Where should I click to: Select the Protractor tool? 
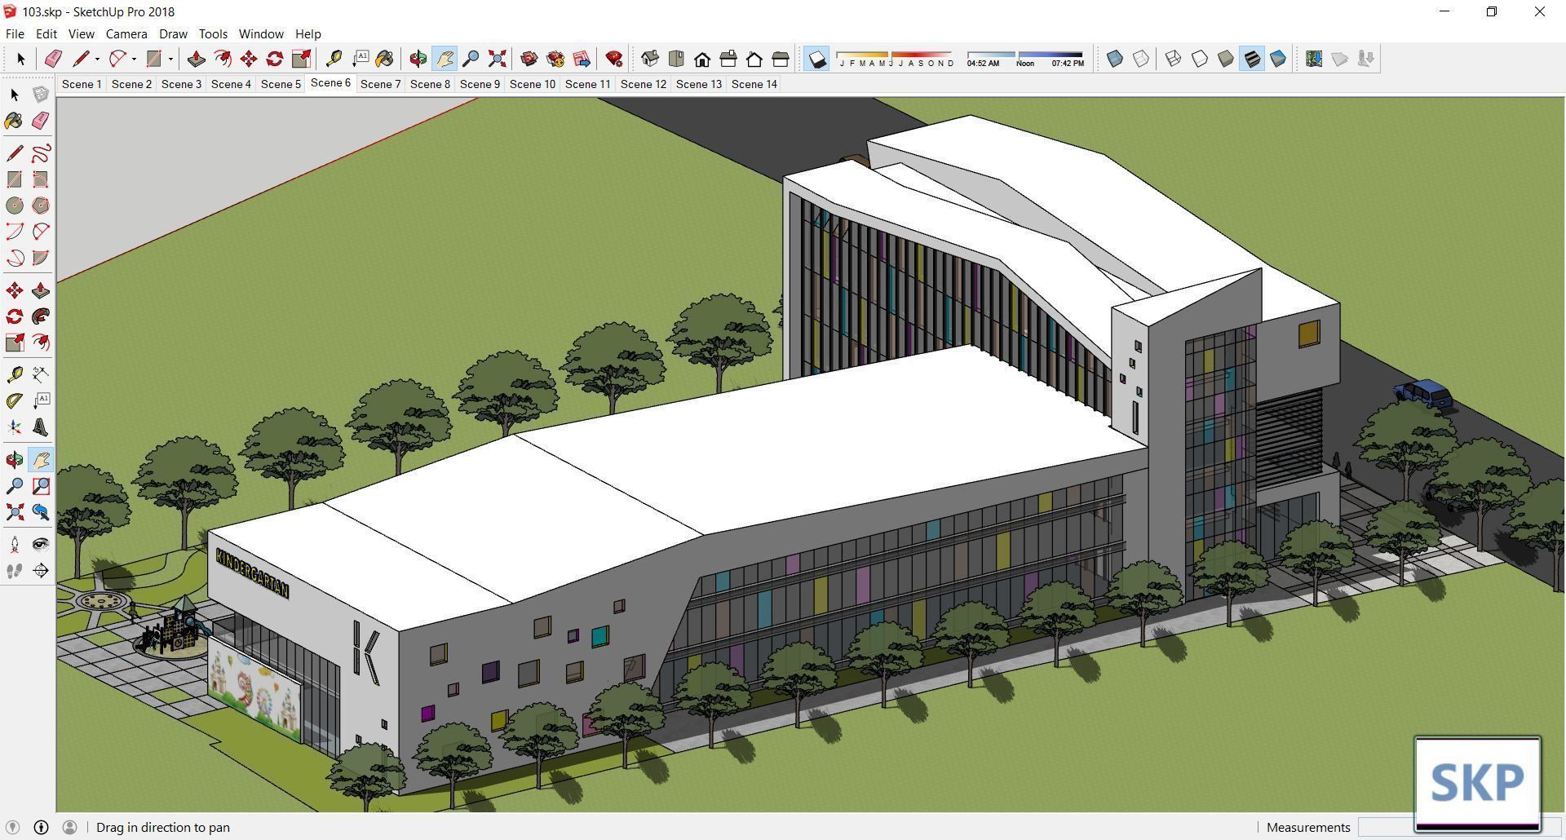(15, 401)
